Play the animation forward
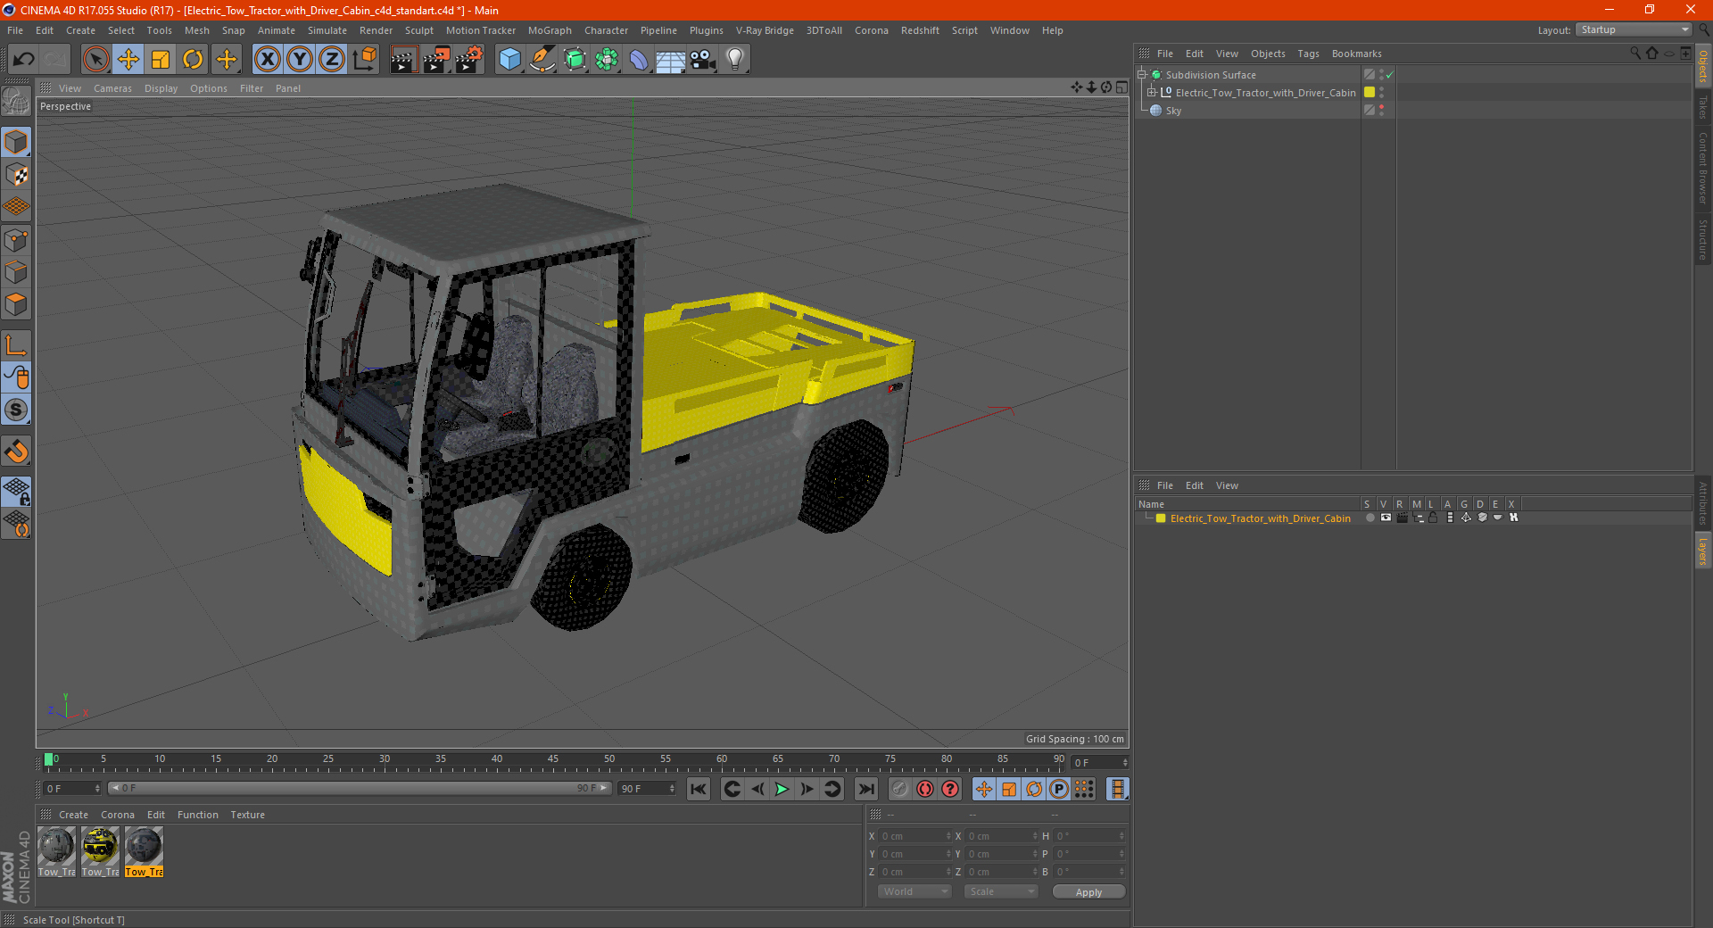 (x=782, y=789)
